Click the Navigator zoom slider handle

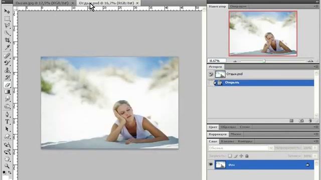tap(264, 61)
